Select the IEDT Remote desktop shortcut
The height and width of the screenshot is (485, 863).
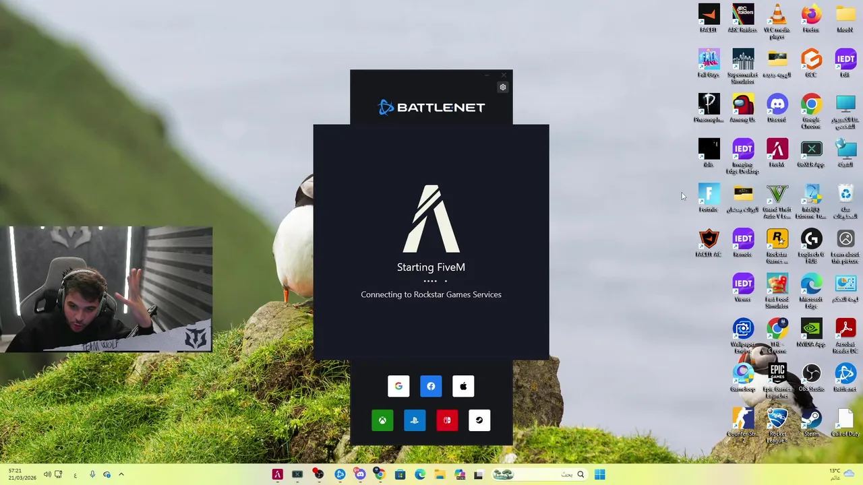(743, 243)
